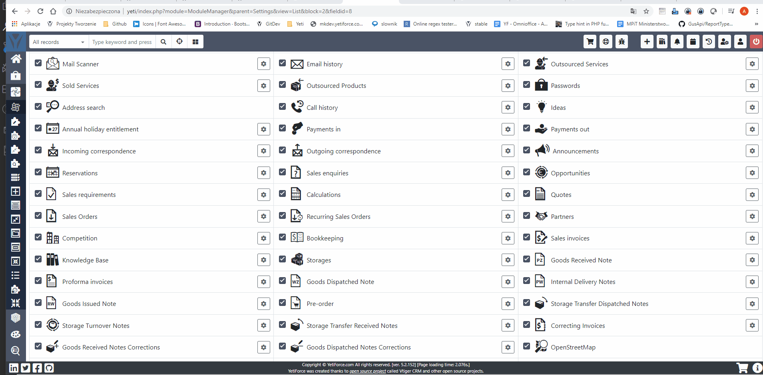
Task: Open recently viewed records via the history icon
Action: click(709, 42)
